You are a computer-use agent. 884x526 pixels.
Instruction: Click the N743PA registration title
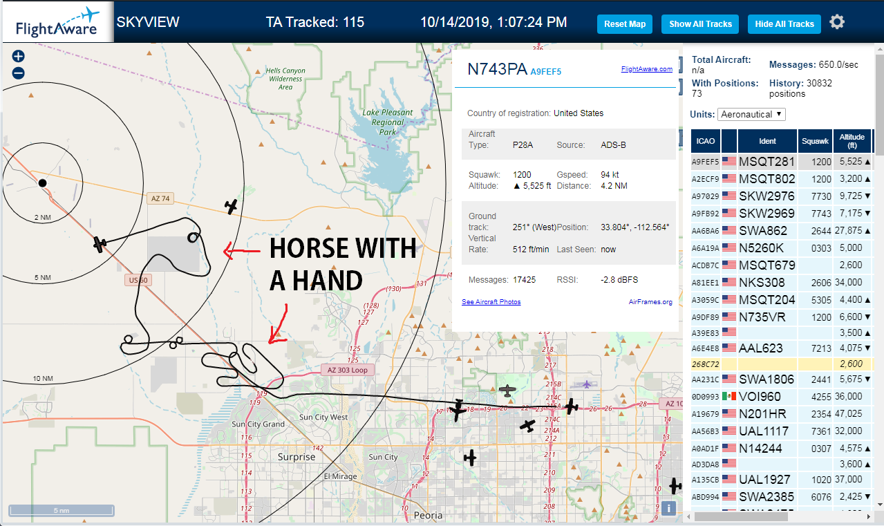coord(498,69)
